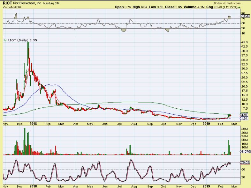Click the 30 level on the RSI axis

click(243, 28)
